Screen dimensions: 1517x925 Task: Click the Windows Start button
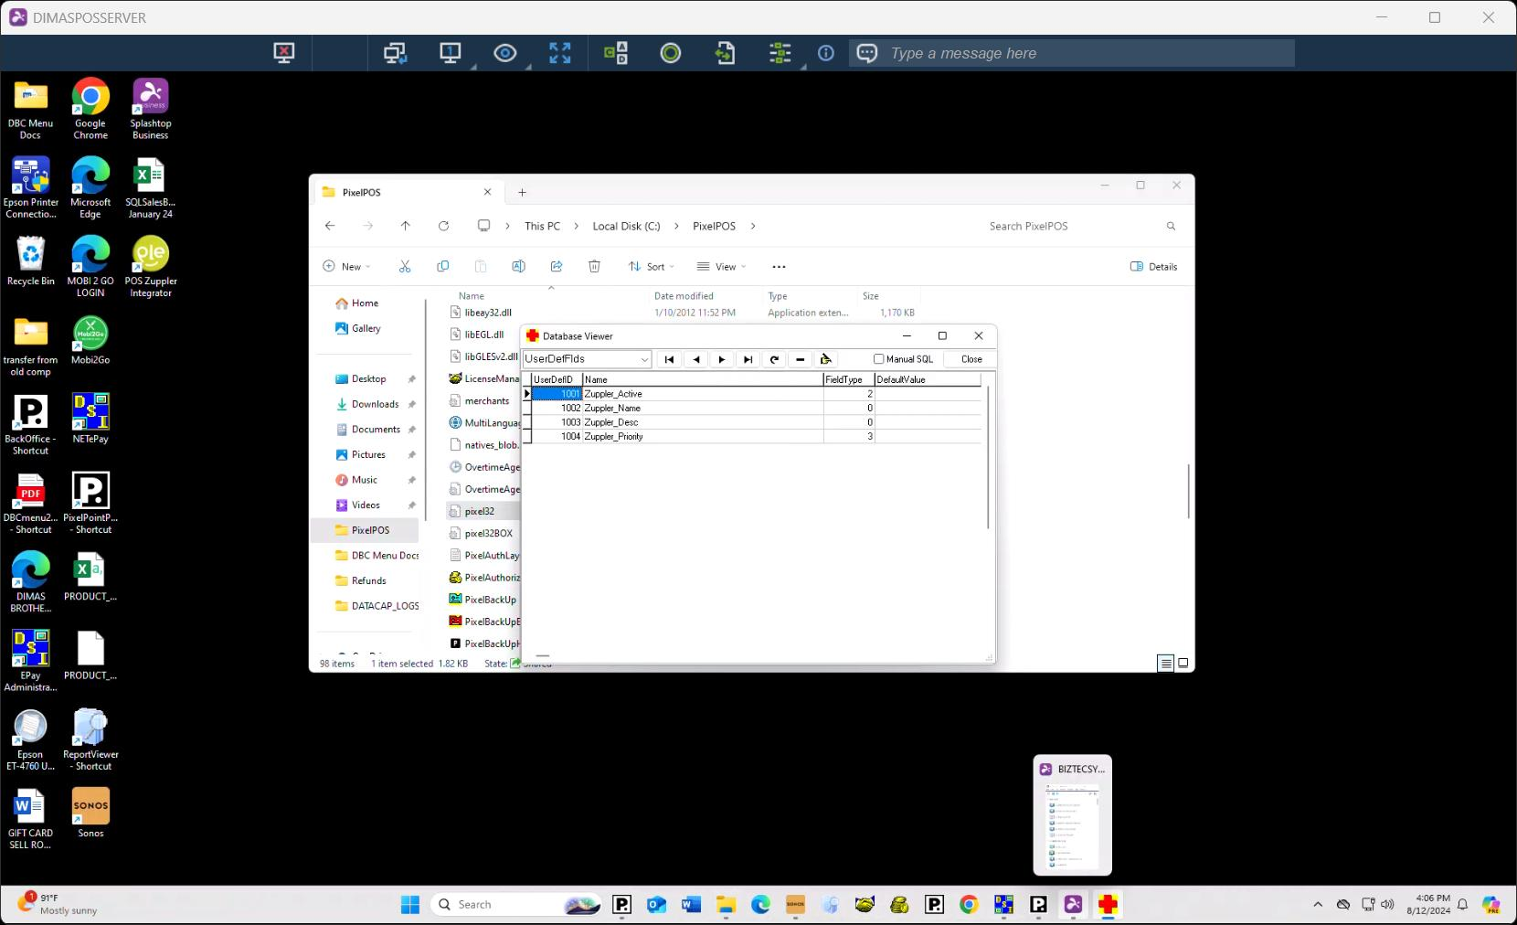[x=410, y=905]
